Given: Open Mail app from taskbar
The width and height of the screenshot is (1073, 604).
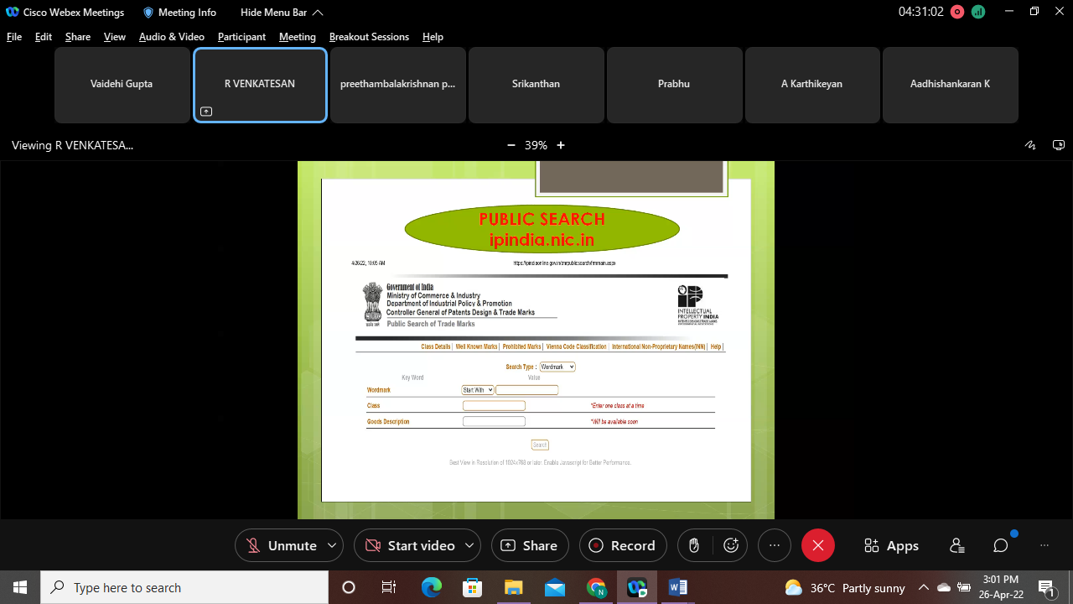Looking at the screenshot, I should pyautogui.click(x=554, y=587).
